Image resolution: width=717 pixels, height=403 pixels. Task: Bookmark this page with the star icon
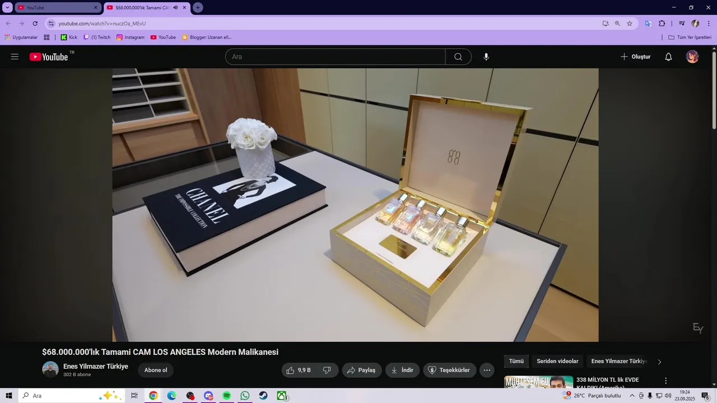(x=630, y=24)
